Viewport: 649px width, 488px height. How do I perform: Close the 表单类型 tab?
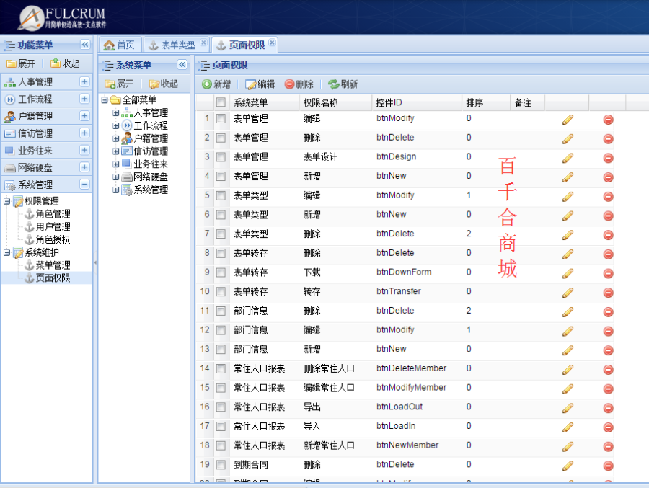tap(203, 43)
